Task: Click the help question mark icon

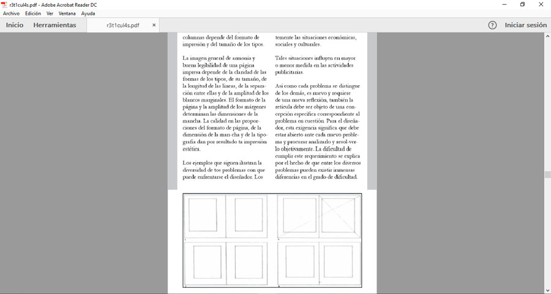Action: (x=492, y=25)
